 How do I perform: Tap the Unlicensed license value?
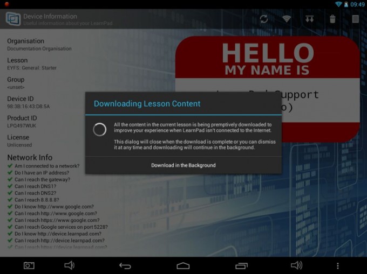[19, 145]
